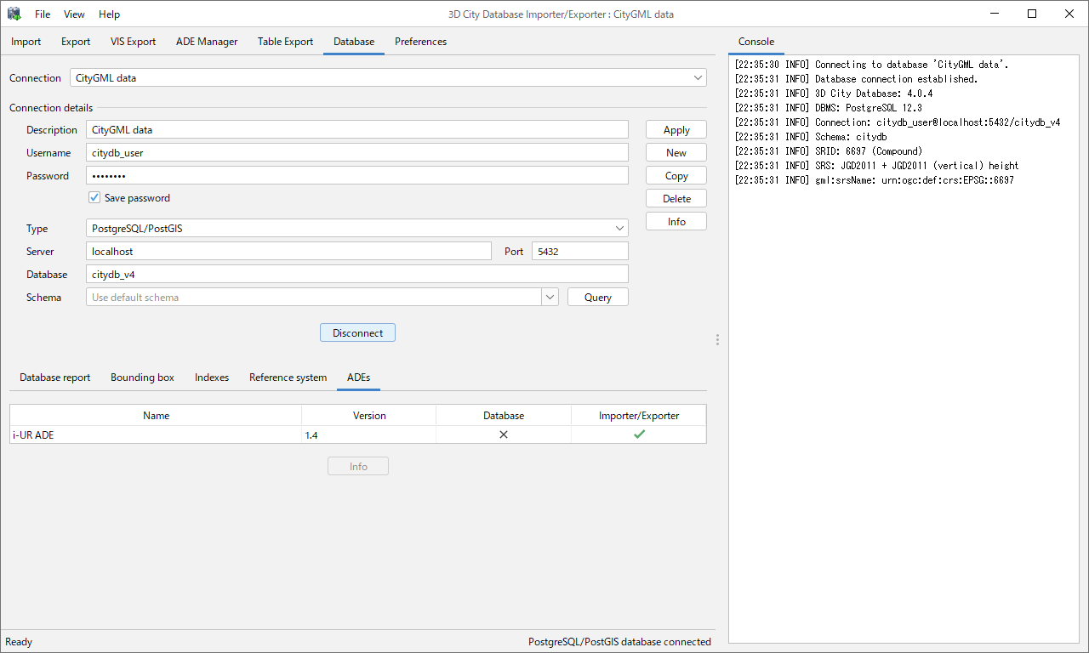1089x653 pixels.
Task: Click the X mark in Database column
Action: coord(504,434)
